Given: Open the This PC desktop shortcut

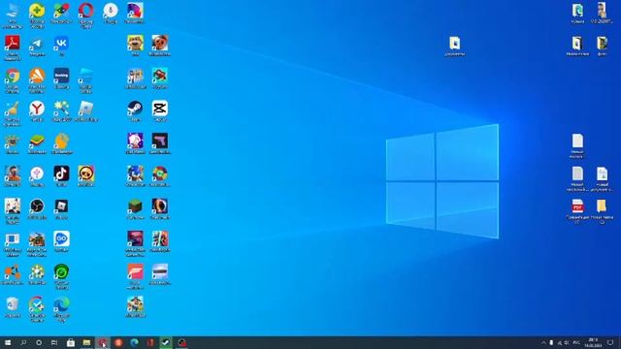Looking at the screenshot, I should point(13,16).
